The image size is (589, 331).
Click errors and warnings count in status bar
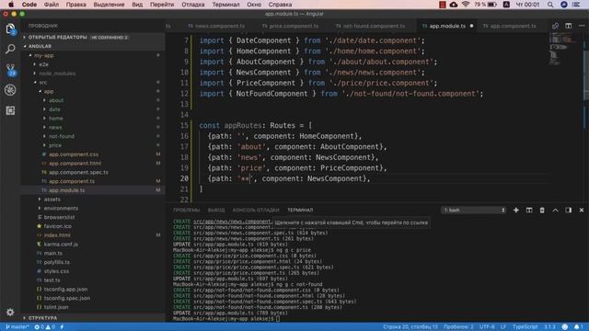pyautogui.click(x=45, y=327)
